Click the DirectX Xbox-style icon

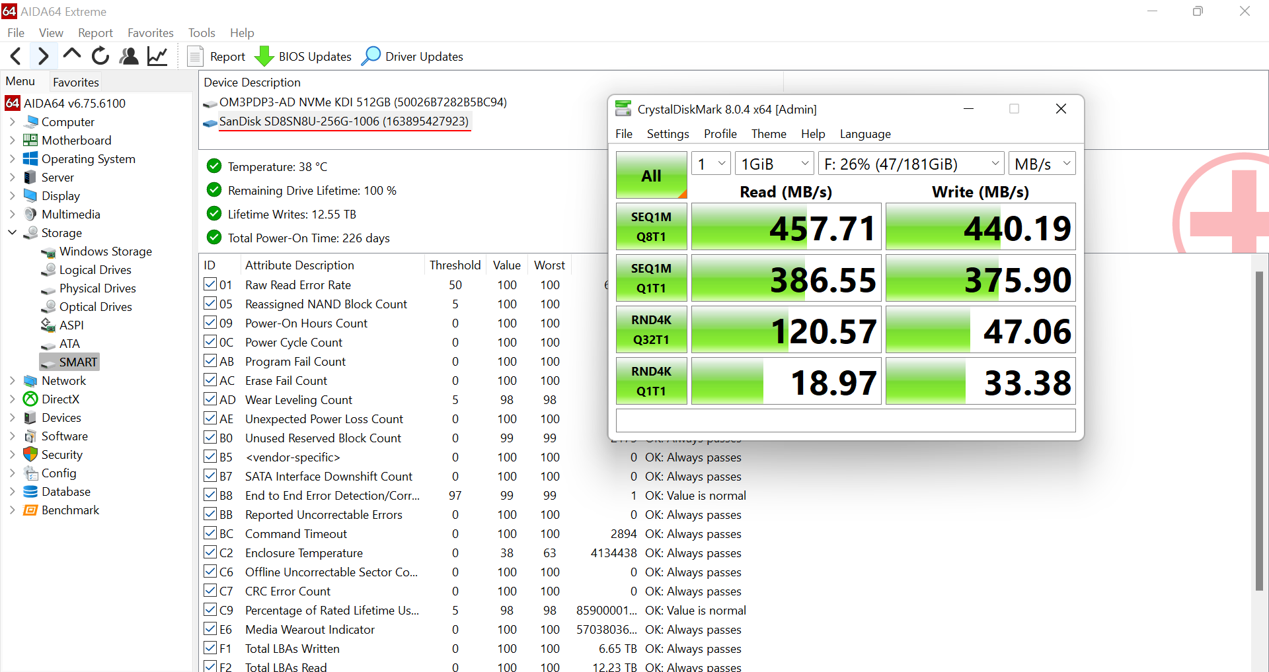tap(30, 399)
